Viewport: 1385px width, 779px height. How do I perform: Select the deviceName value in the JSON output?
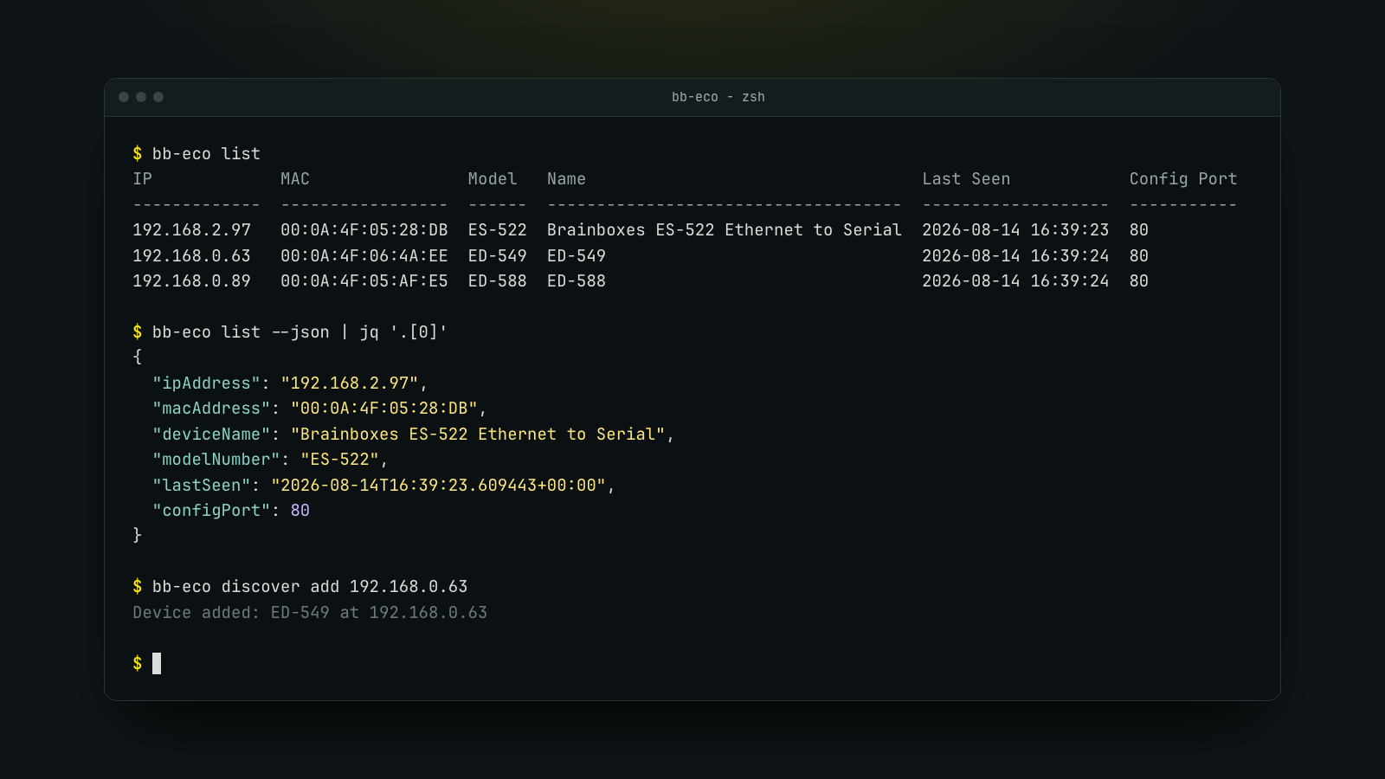click(478, 435)
